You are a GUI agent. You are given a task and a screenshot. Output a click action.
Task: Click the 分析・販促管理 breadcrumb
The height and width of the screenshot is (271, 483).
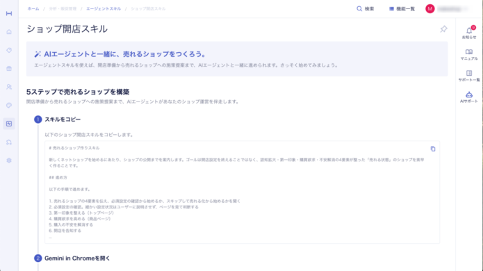pos(63,8)
